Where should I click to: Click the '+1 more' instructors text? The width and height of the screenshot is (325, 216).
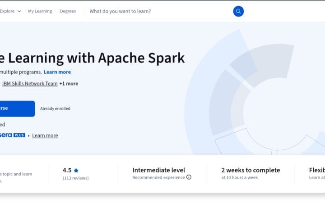(x=69, y=84)
